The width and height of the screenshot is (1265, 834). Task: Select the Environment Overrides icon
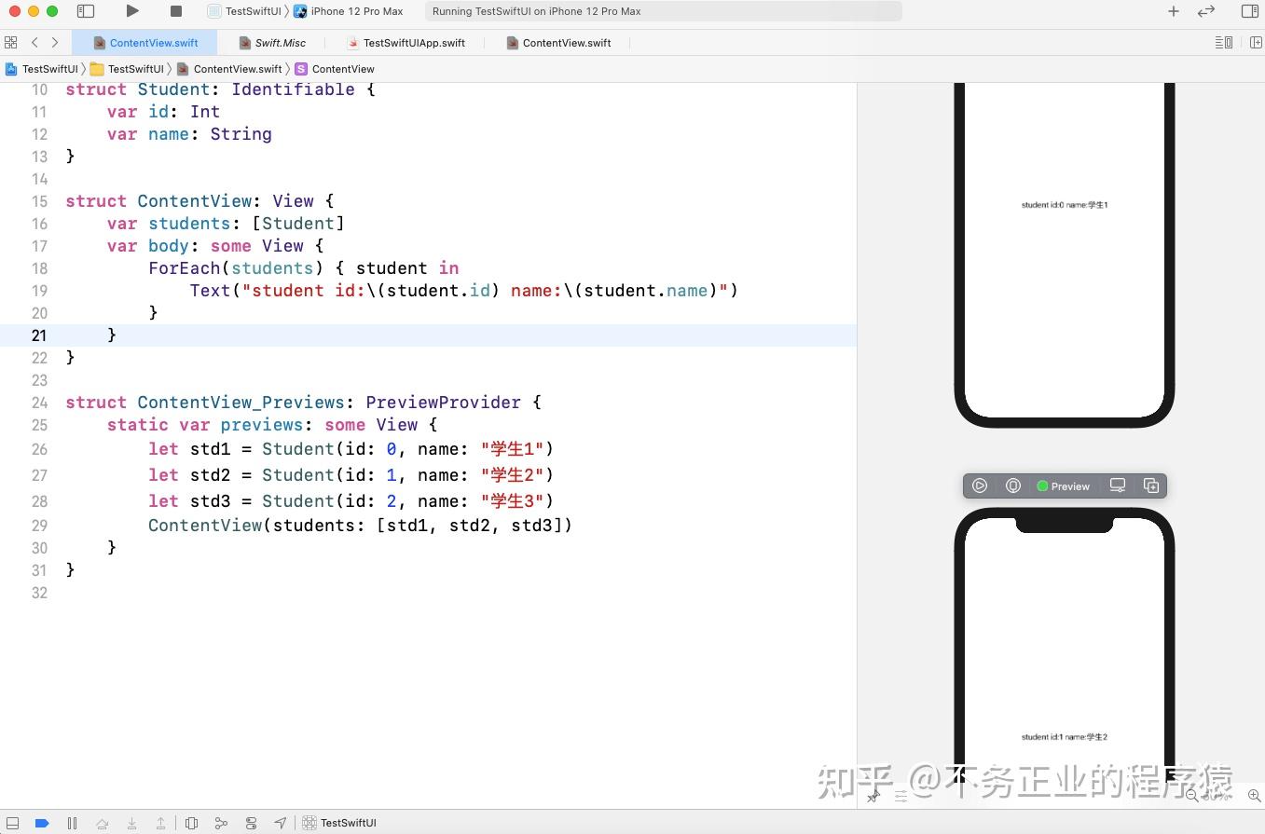tap(251, 823)
